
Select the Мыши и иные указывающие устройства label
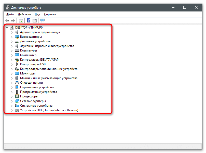coord(49,78)
